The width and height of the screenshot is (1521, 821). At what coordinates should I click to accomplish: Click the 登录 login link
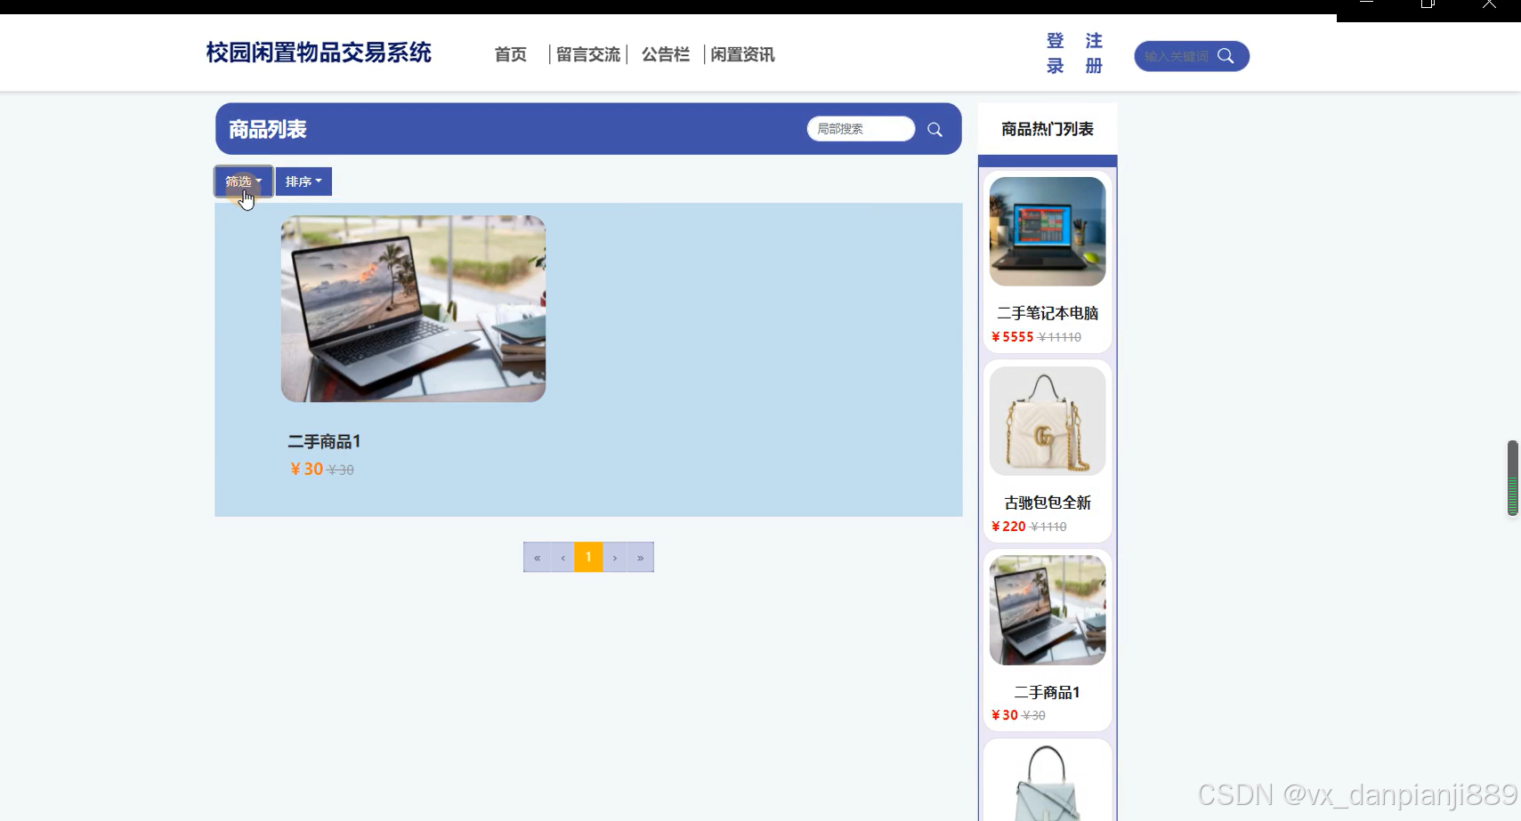[x=1056, y=53]
